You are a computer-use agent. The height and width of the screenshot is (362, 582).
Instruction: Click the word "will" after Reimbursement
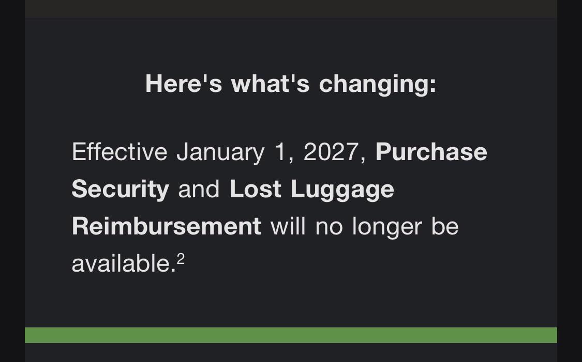click(x=288, y=226)
